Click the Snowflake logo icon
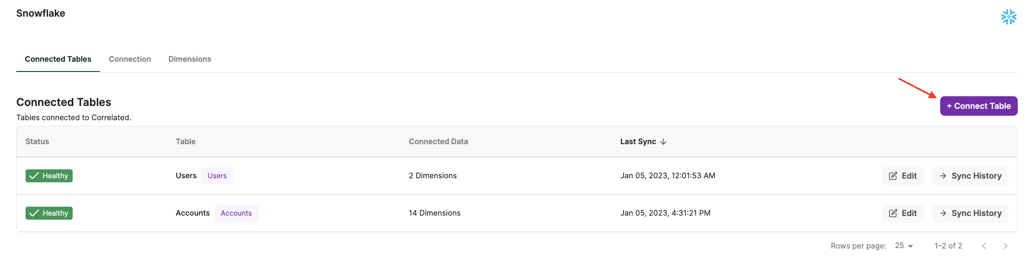 point(1008,17)
